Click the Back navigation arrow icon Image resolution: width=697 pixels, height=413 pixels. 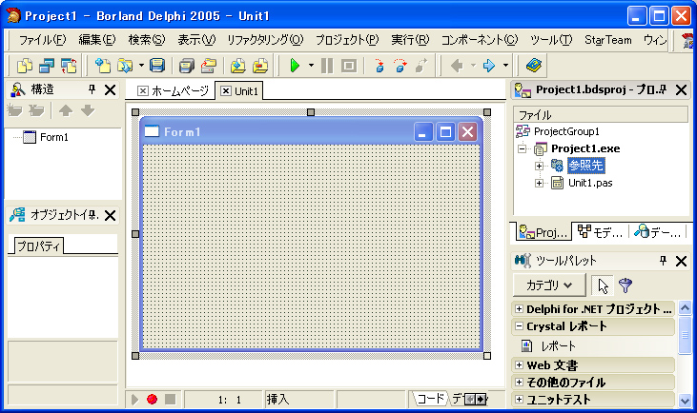point(457,66)
